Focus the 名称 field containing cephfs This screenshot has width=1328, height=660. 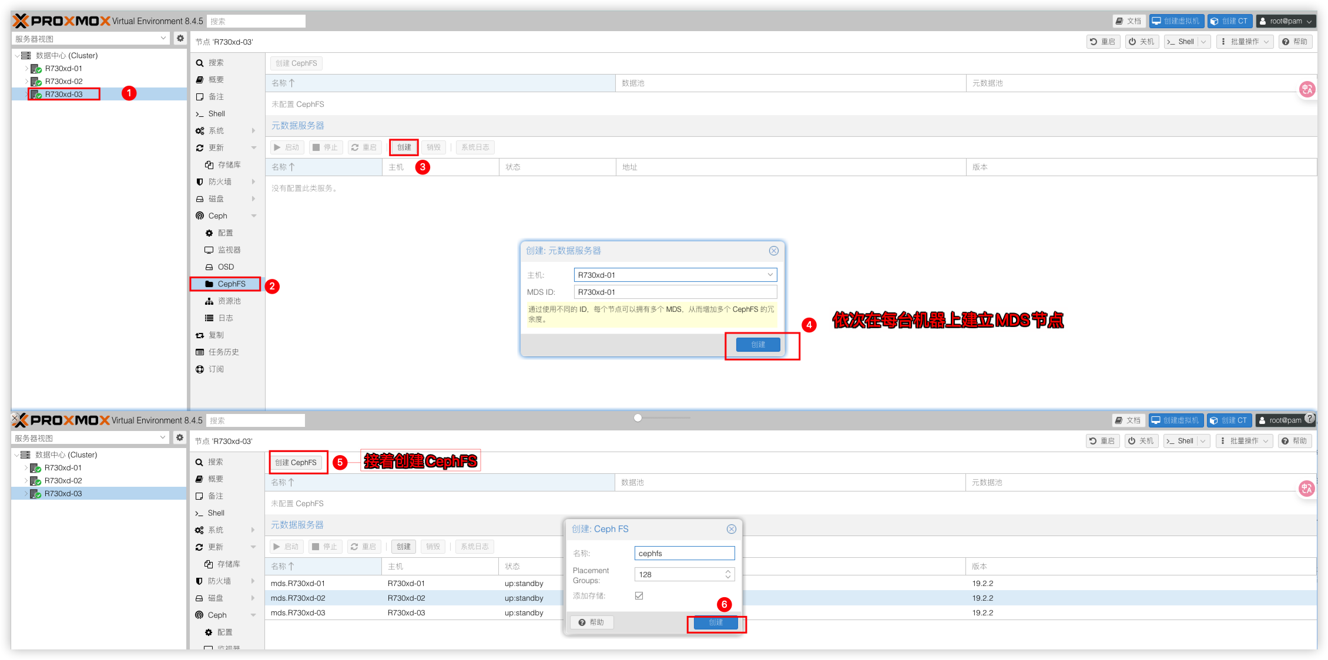click(685, 553)
